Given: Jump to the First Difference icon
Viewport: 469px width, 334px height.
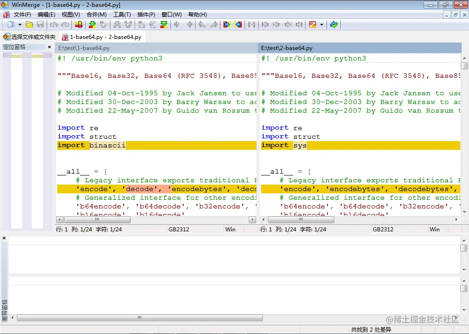Looking at the screenshot, I should (142, 25).
